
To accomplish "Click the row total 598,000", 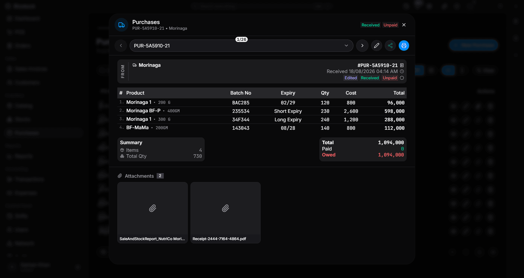I will tap(395, 111).
